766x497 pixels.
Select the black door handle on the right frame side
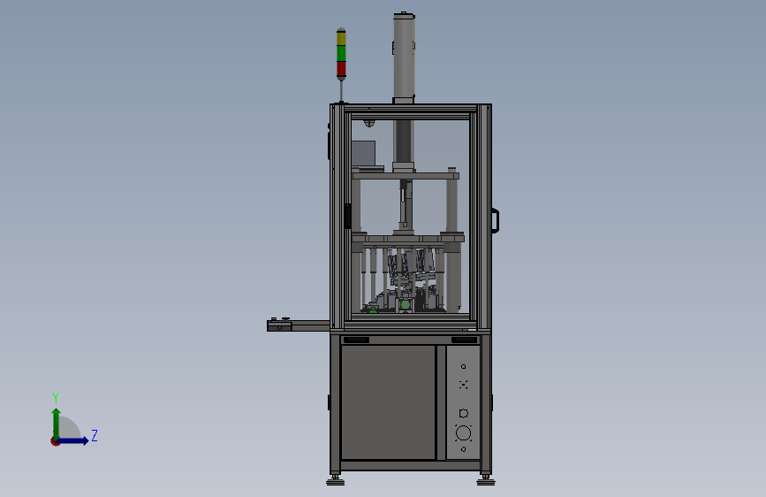point(495,220)
